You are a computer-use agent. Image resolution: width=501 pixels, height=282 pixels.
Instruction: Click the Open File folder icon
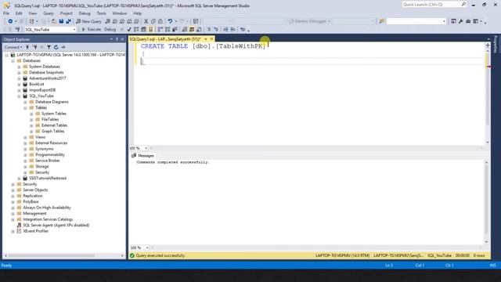54,21
